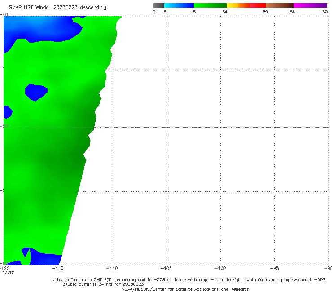Click the longitude label '-105'
The width and height of the screenshot is (332, 292).
pos(166,268)
